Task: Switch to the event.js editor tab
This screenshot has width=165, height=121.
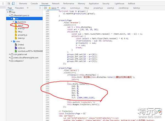Action: 111,8
